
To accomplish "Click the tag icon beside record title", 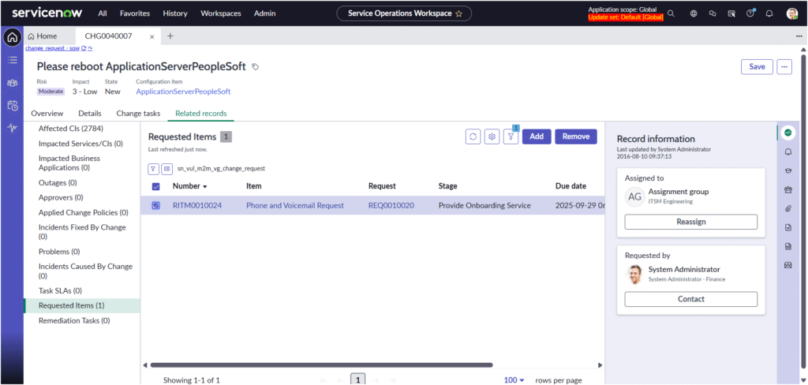I will coord(255,67).
